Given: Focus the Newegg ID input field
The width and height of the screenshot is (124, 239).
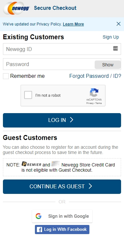Looking at the screenshot, I should click(62, 49).
